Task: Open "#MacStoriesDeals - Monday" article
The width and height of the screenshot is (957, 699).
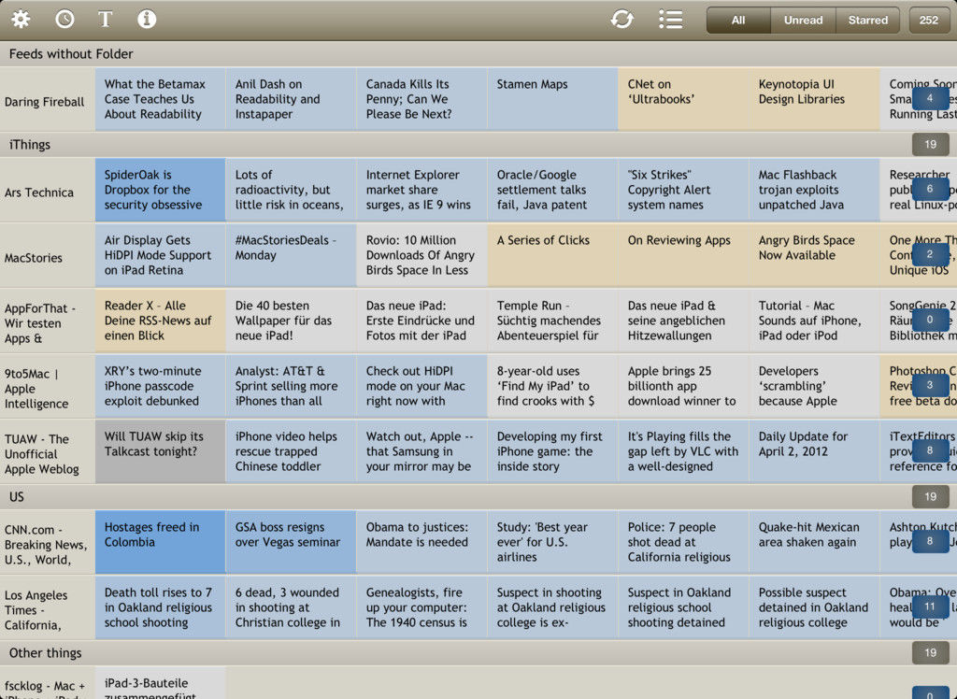Action: [x=291, y=255]
